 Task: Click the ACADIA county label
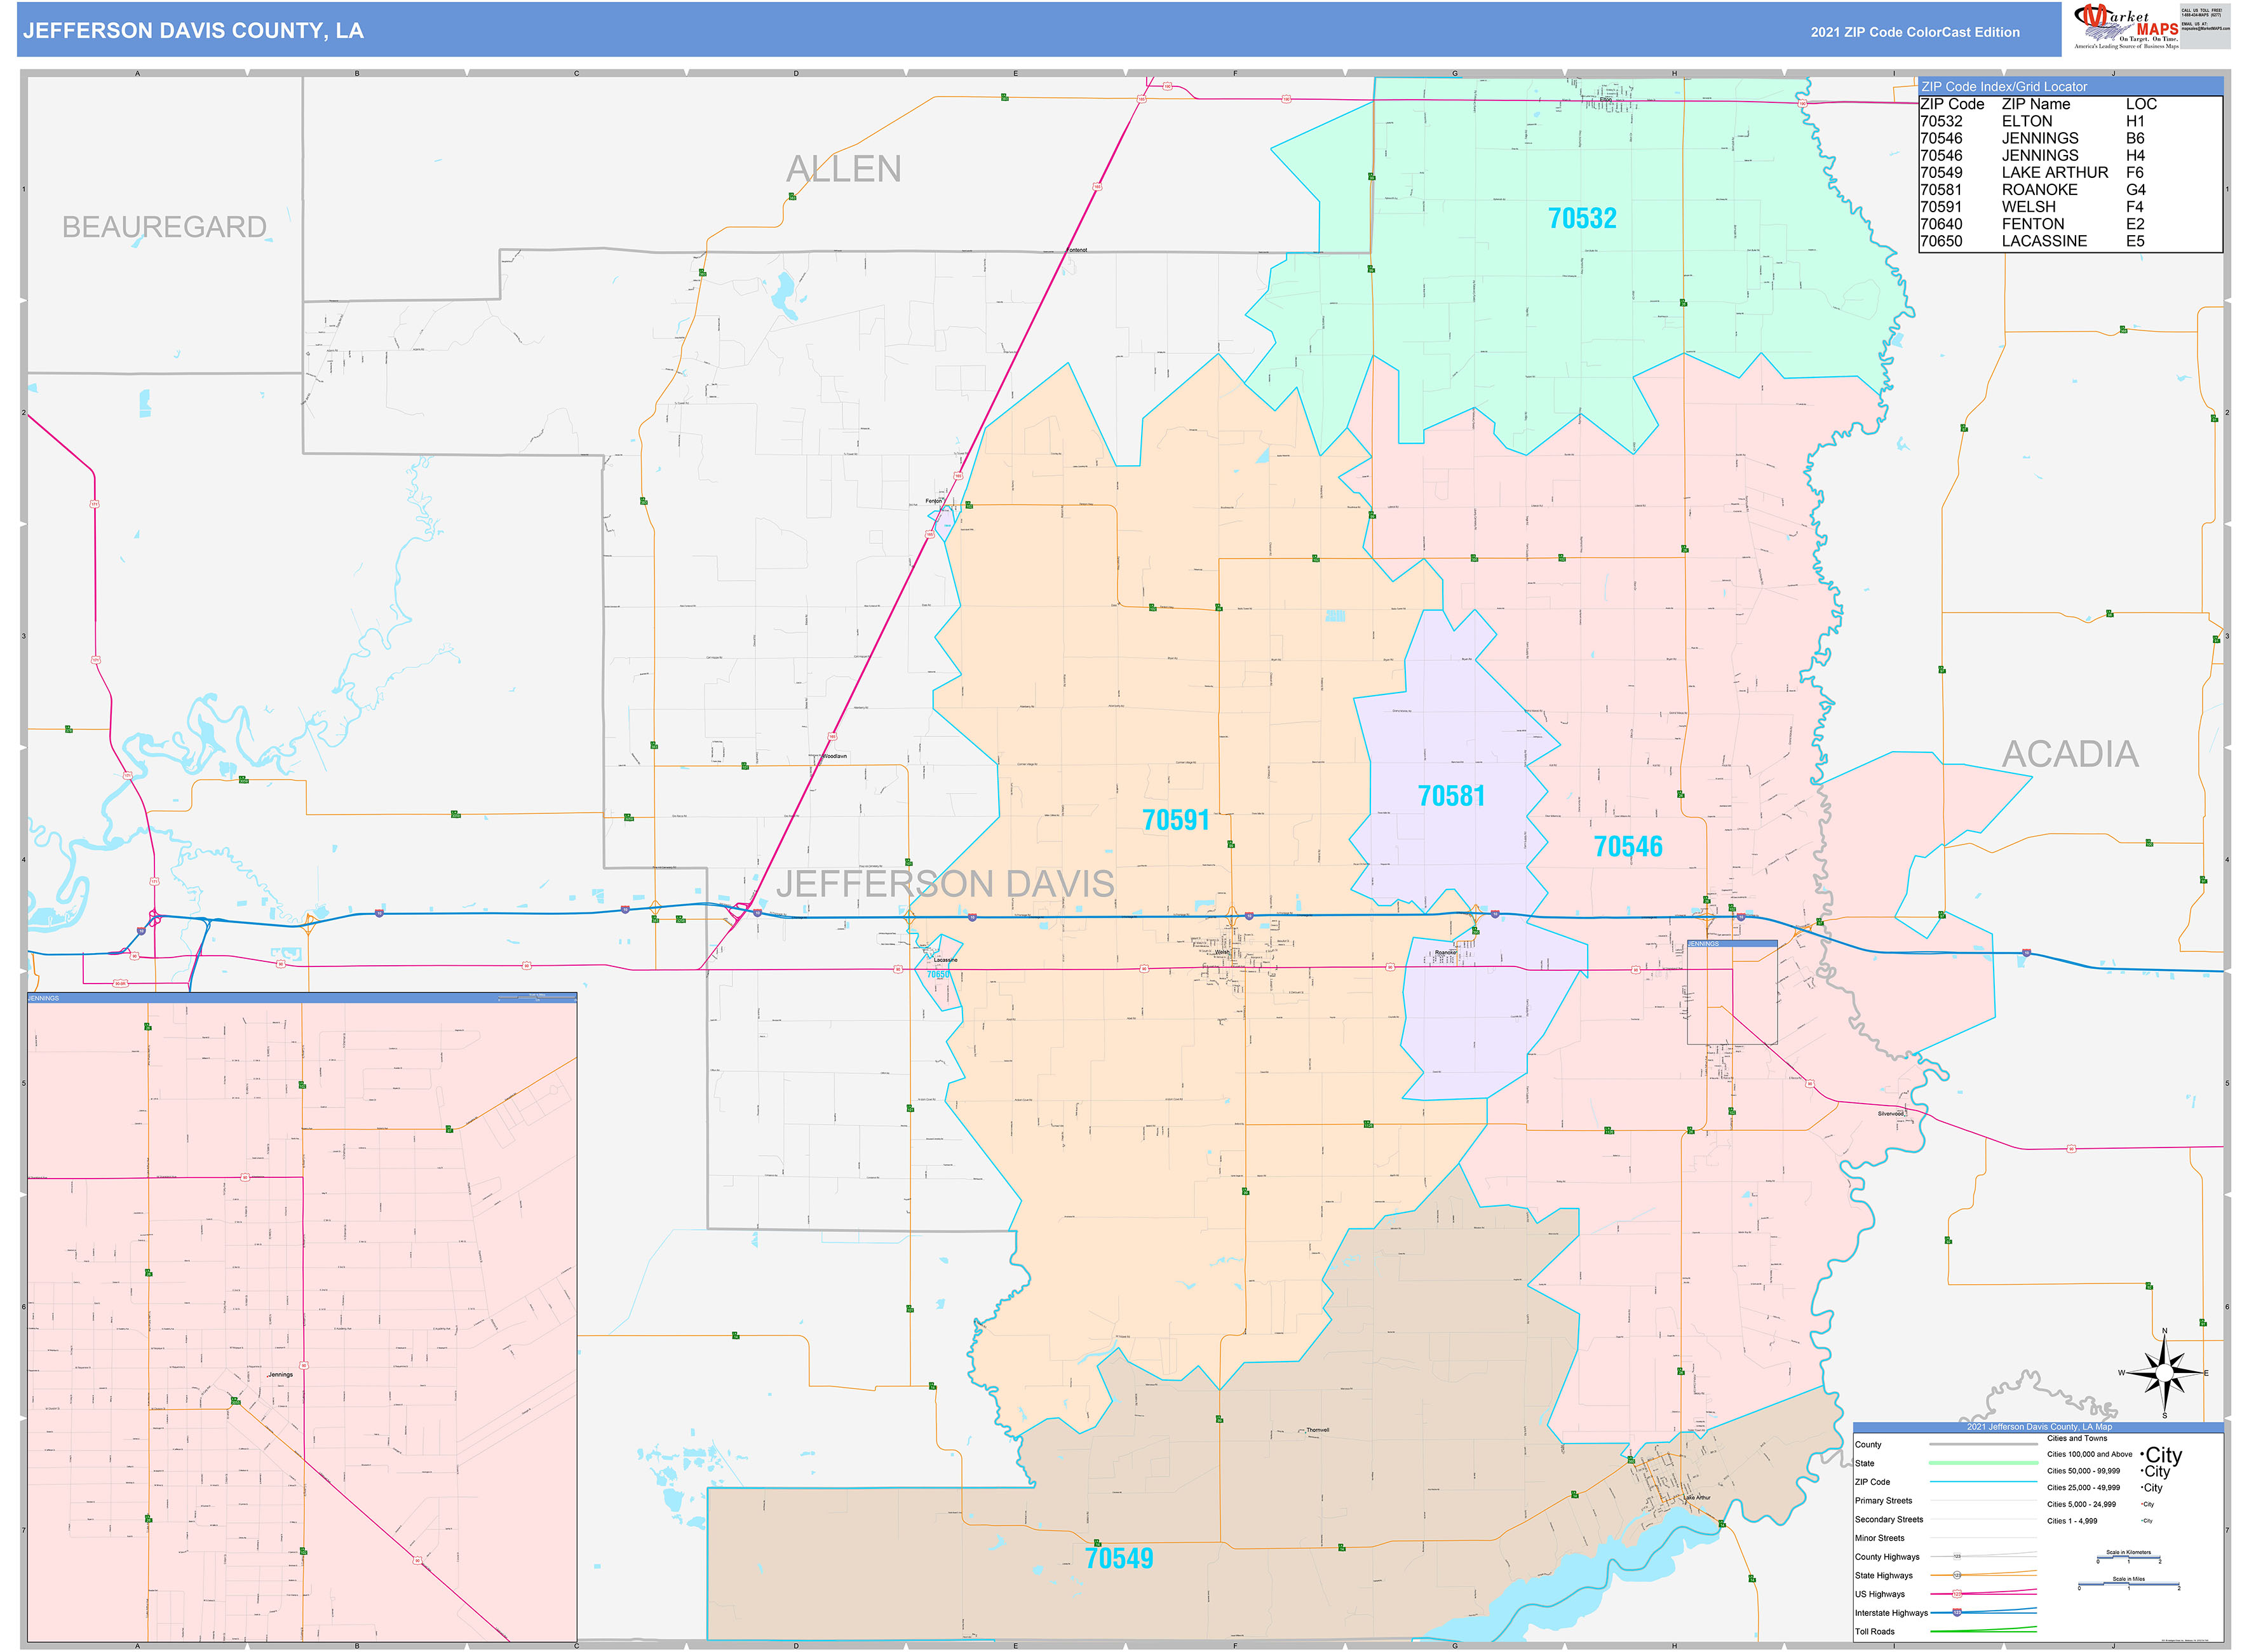tap(2070, 754)
